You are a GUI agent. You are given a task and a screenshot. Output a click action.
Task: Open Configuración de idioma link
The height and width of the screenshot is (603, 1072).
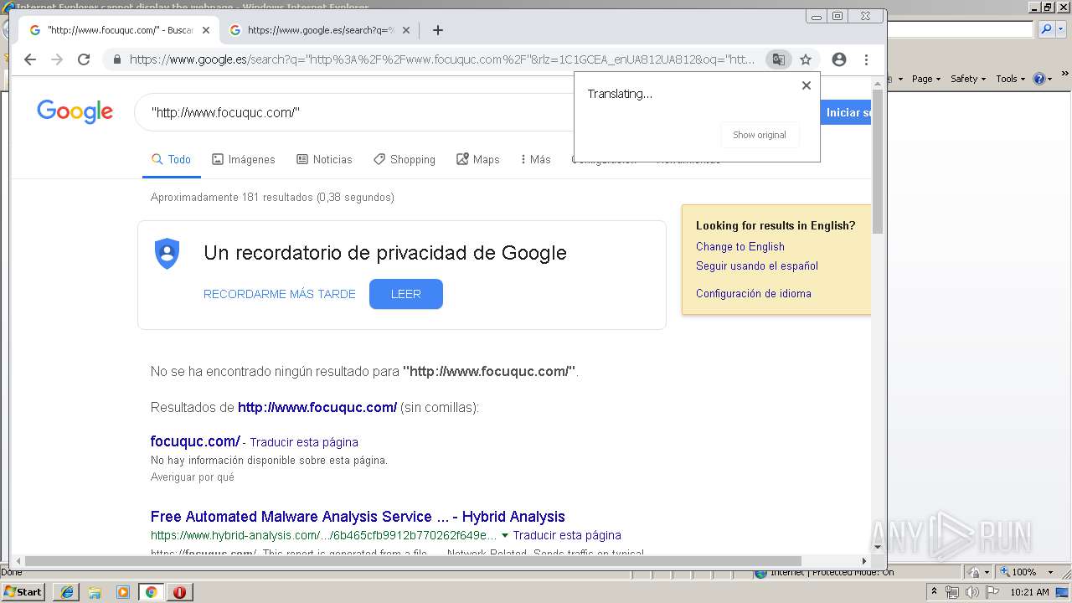click(754, 293)
